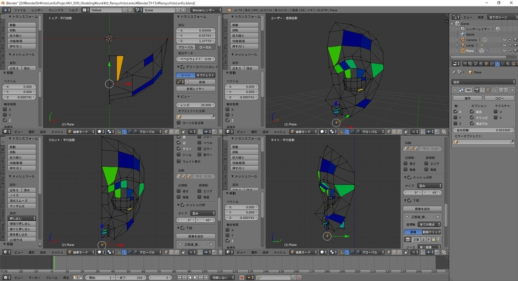Viewport: 518px width, 281px height.
Task: Toggle Mirror modifier render camera icon
Action: coord(477,90)
